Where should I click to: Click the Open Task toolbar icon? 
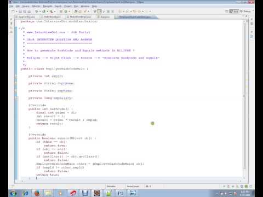coord(80,11)
